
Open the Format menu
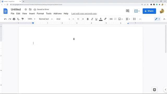click(40, 14)
